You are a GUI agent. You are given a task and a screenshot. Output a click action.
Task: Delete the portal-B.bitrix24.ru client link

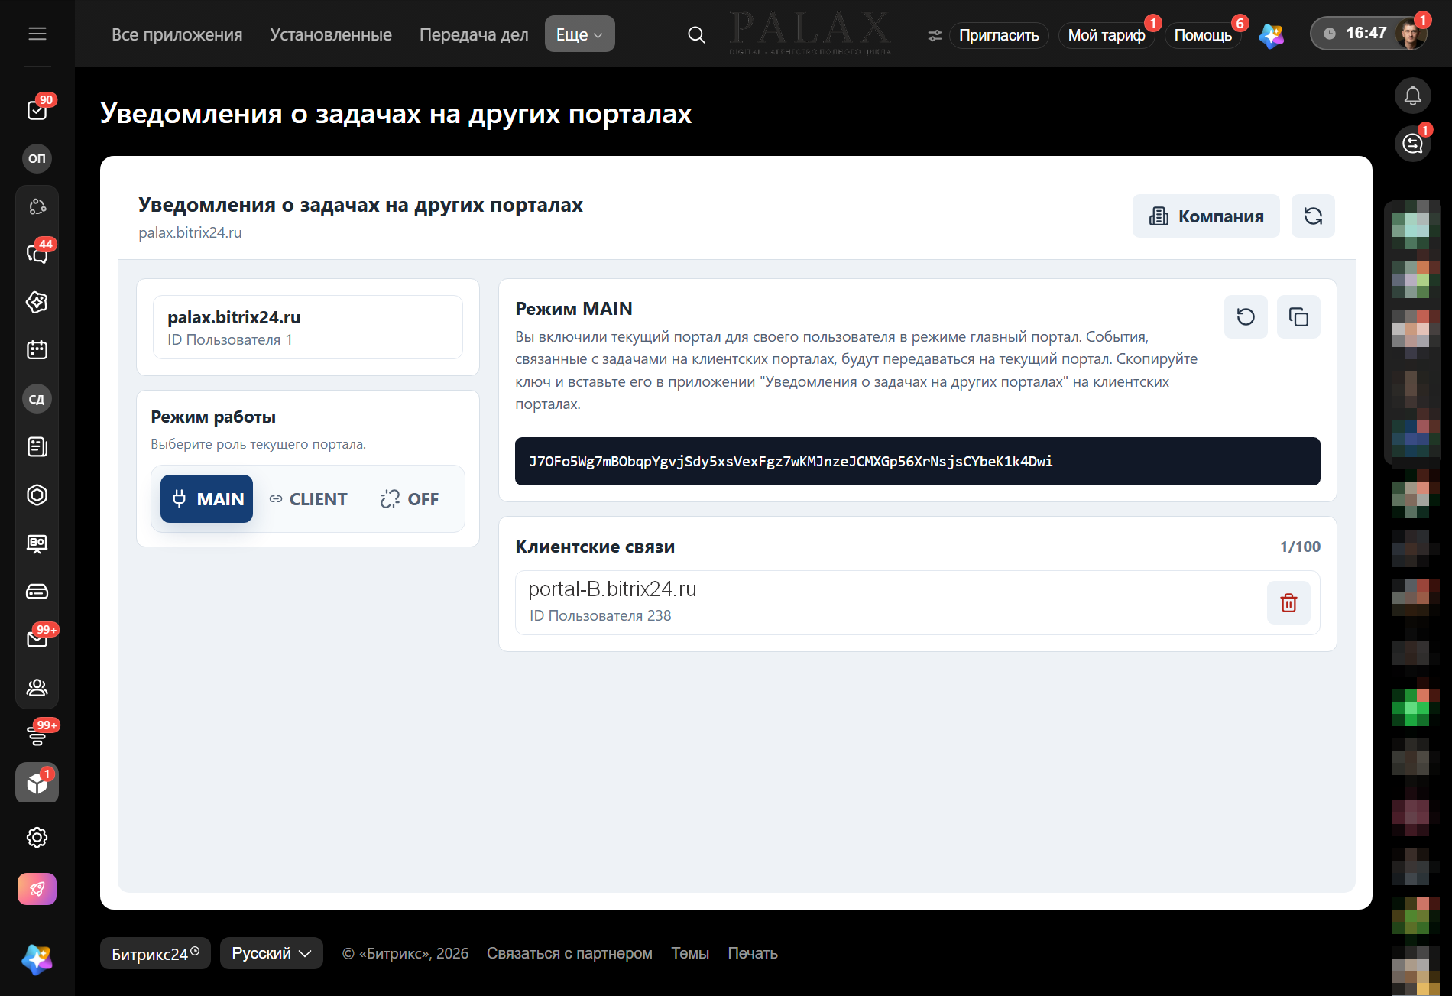[1288, 602]
